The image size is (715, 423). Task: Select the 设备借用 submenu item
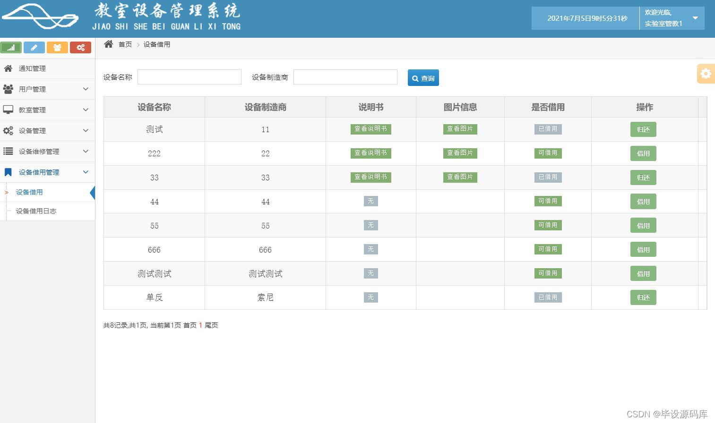coord(47,192)
